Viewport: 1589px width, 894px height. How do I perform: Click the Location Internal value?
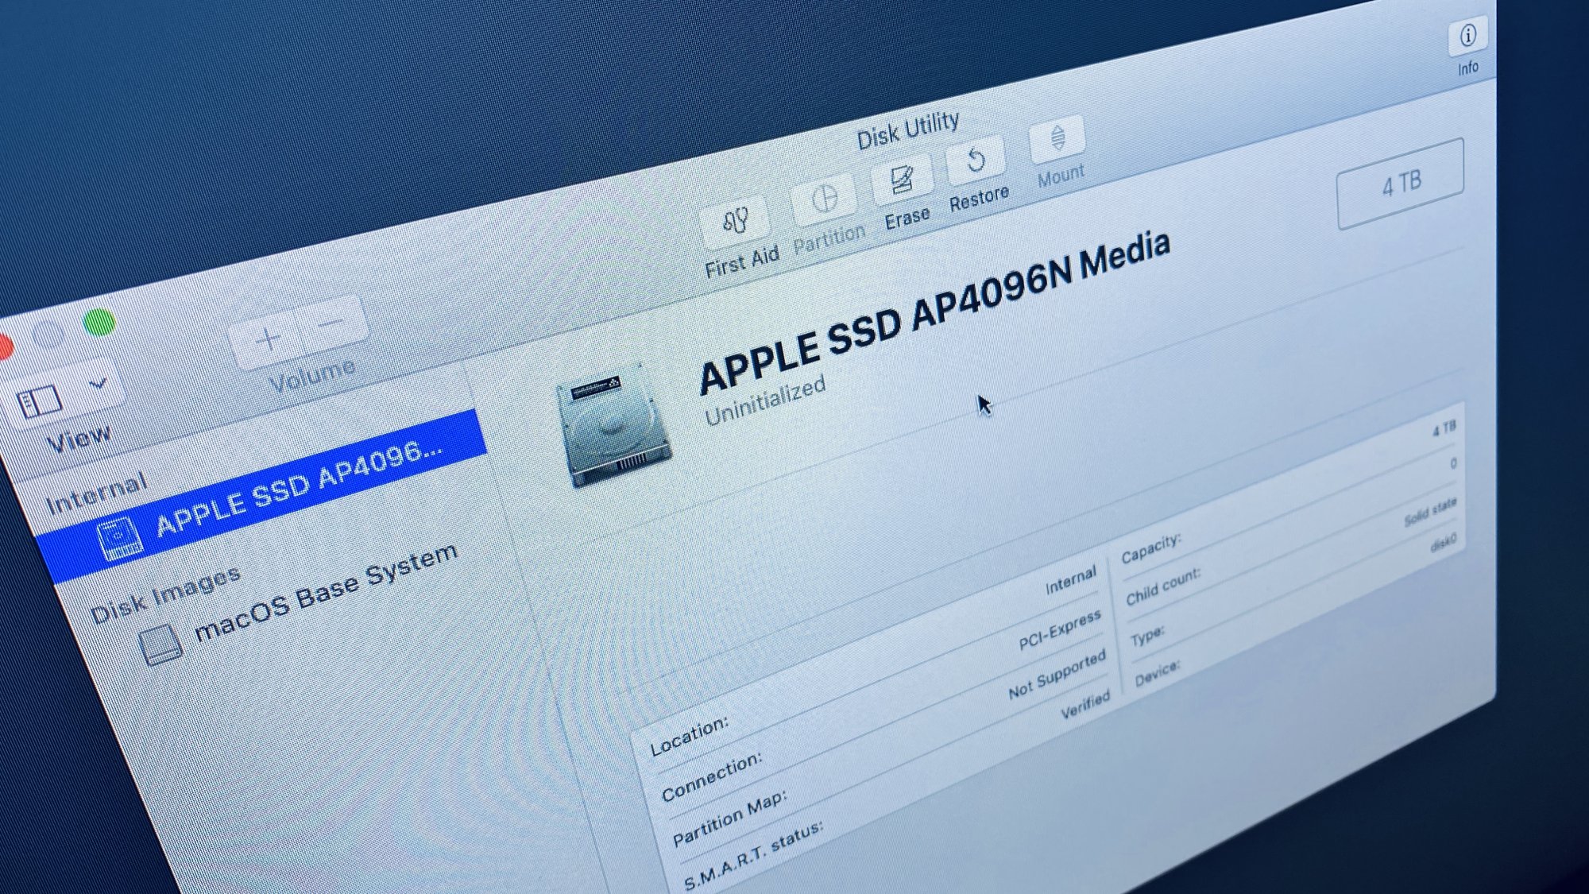(1070, 580)
